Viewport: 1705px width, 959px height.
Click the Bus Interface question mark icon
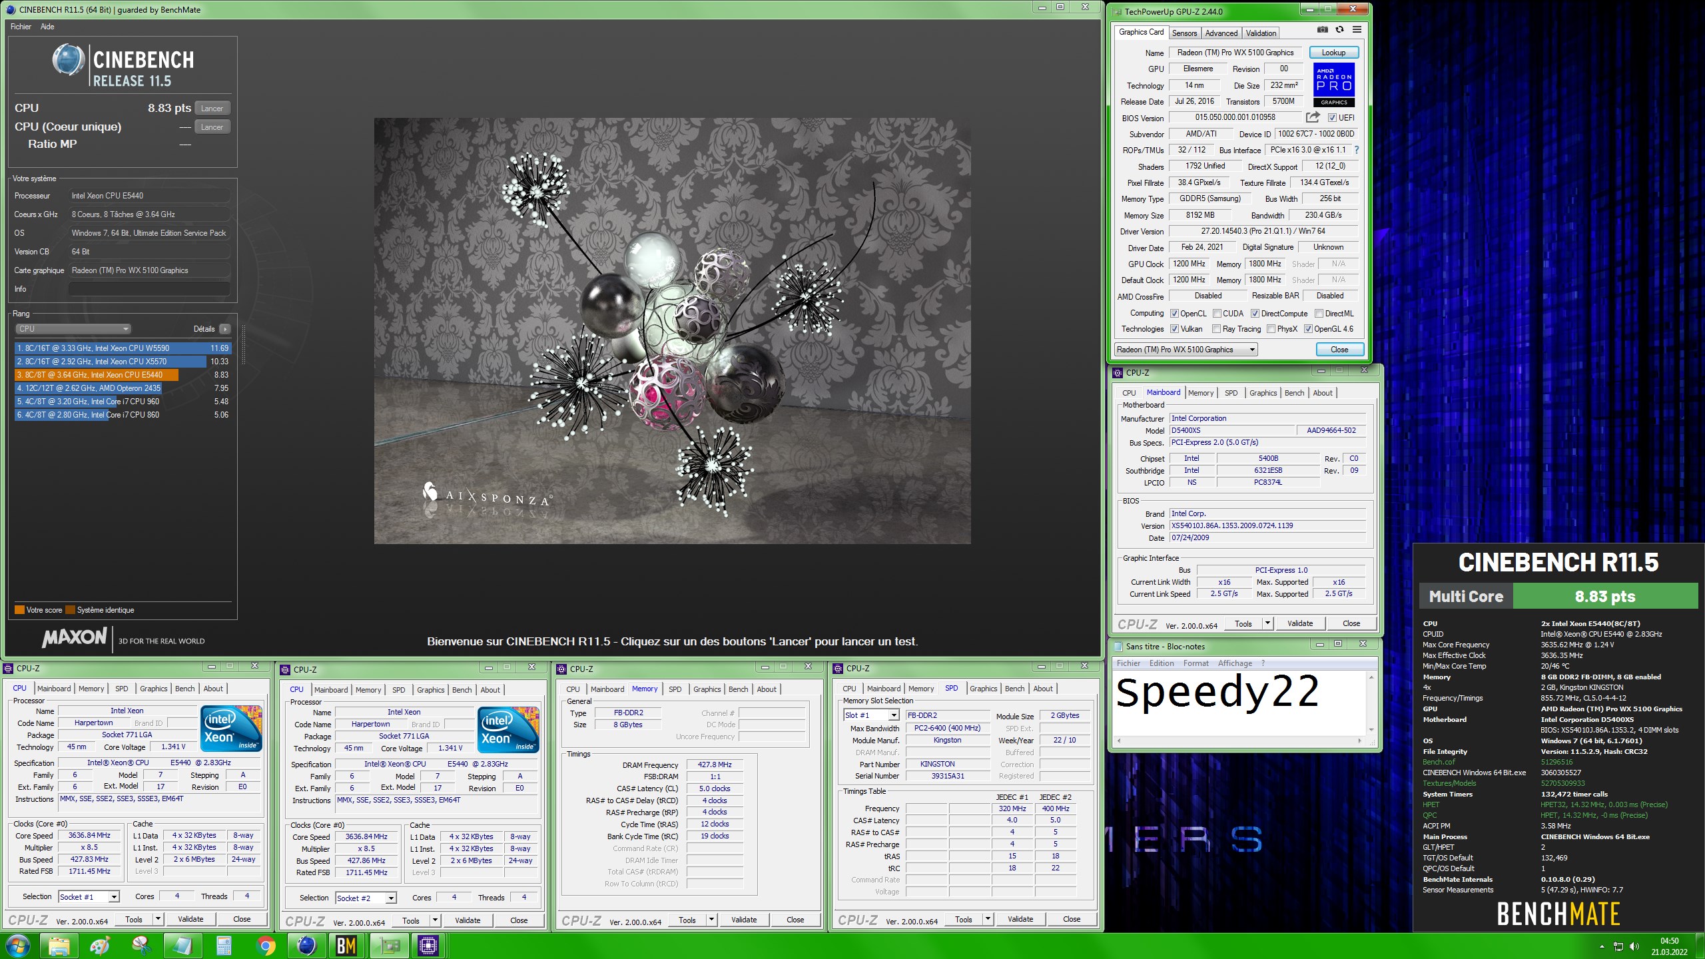pyautogui.click(x=1356, y=150)
